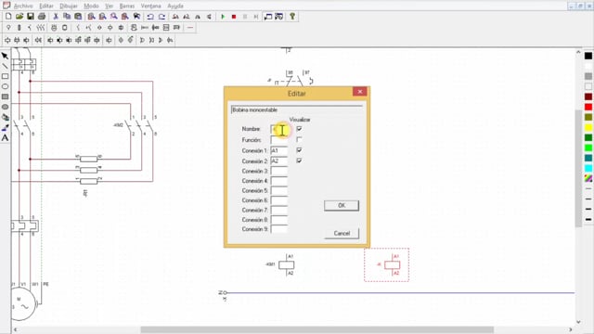The height and width of the screenshot is (334, 594).
Task: Click the Cancel button
Action: 342,233
